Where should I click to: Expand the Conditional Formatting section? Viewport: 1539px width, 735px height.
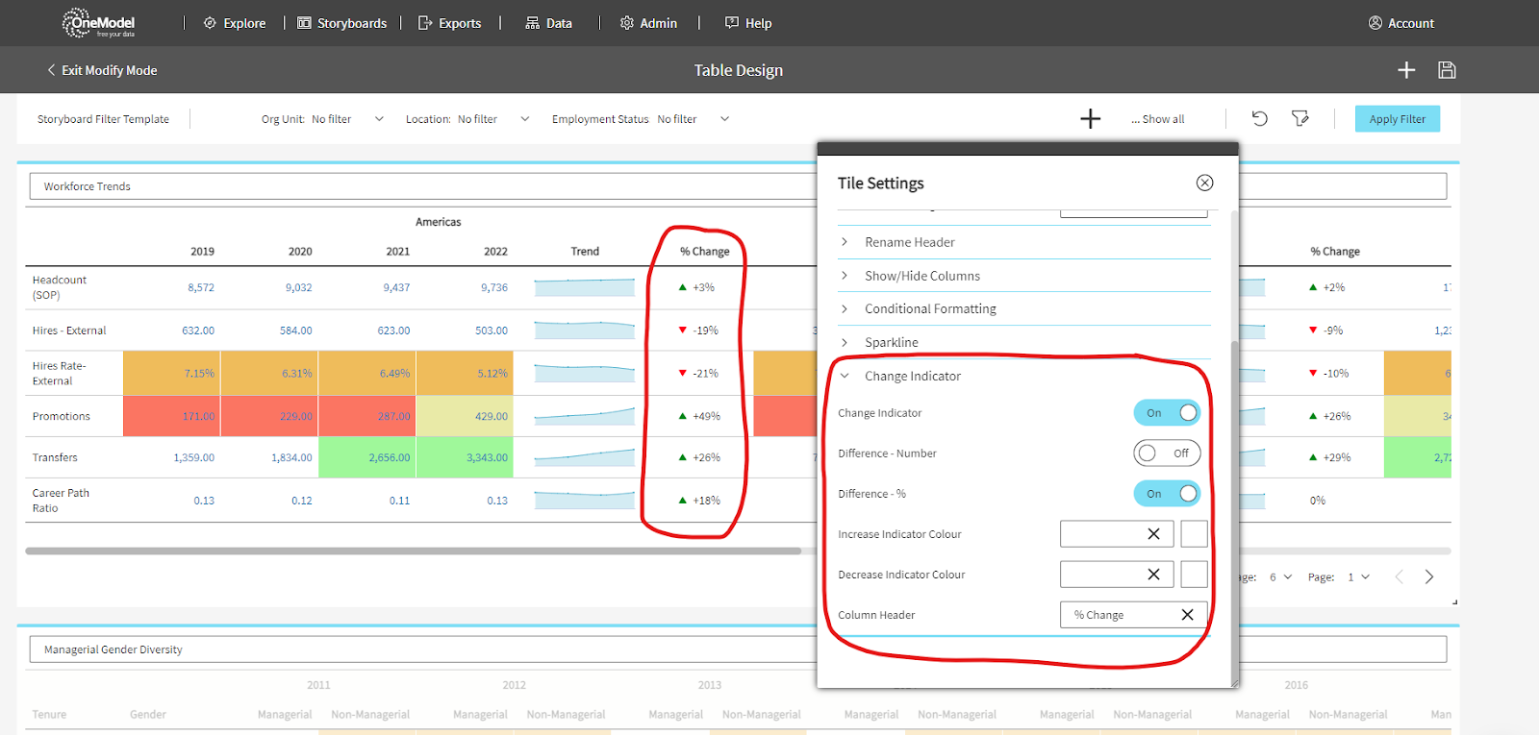929,308
